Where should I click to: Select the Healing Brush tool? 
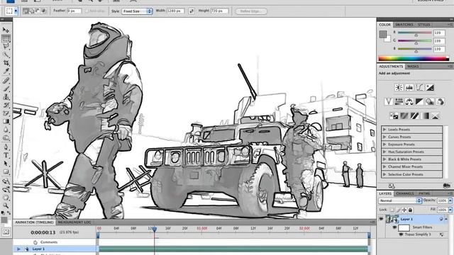(x=6, y=80)
